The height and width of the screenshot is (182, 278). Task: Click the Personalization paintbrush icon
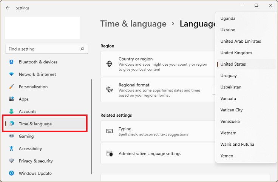12,87
